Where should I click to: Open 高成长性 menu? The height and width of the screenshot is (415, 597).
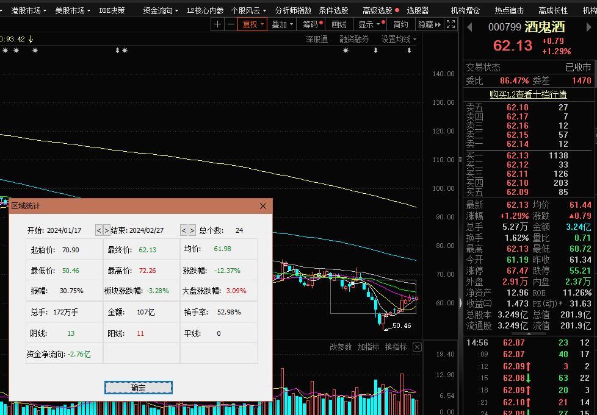point(553,10)
